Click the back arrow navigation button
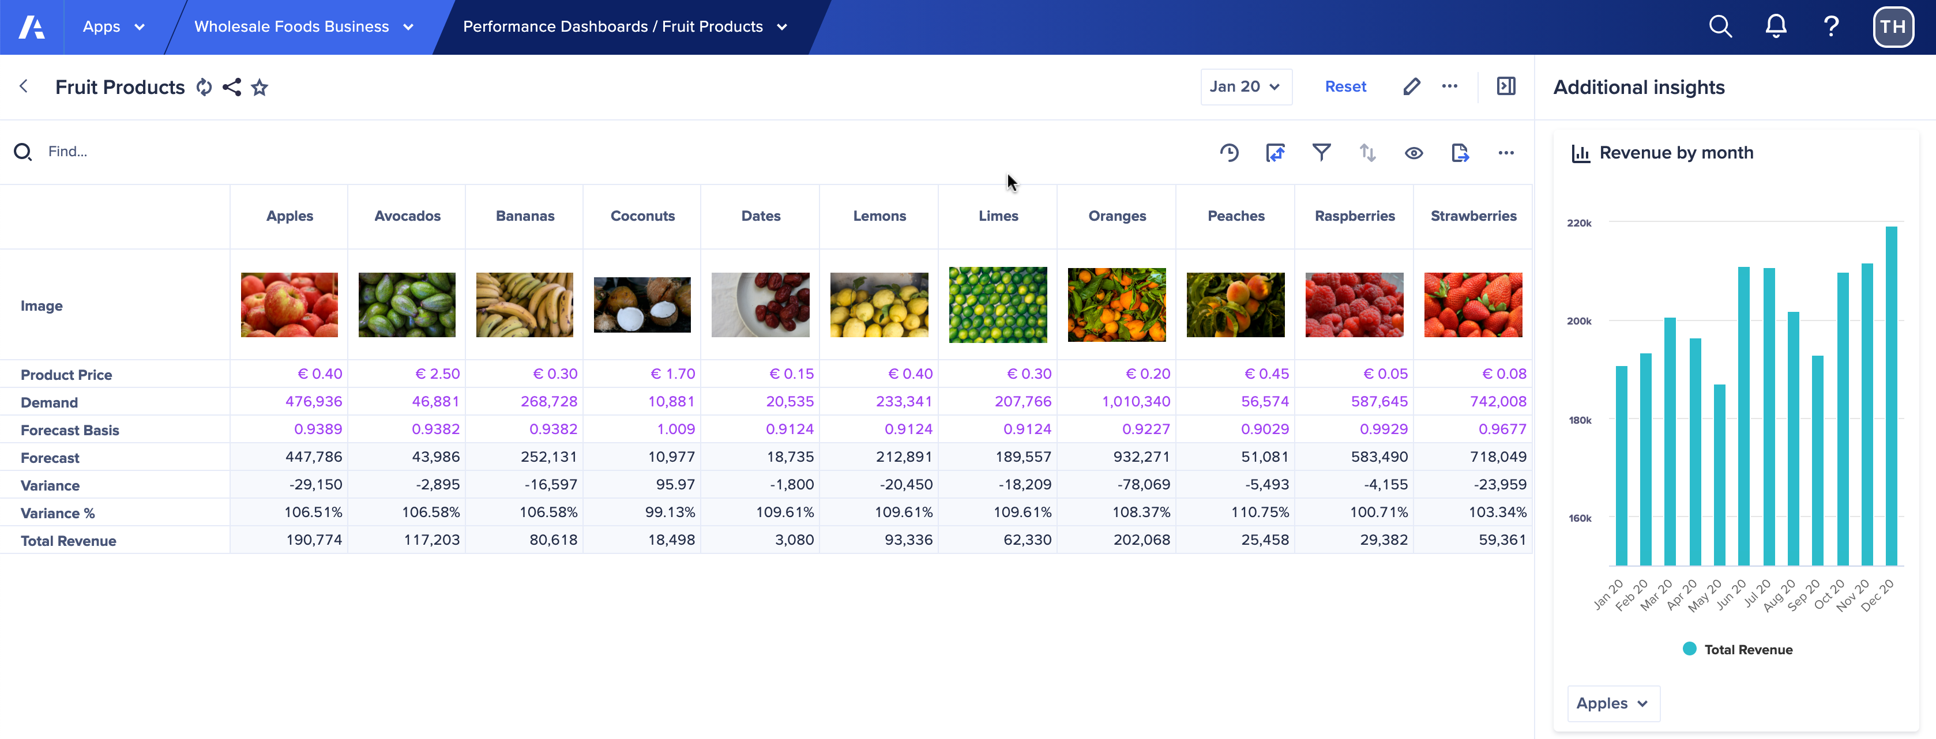Screen dimensions: 1936x739 point(24,86)
